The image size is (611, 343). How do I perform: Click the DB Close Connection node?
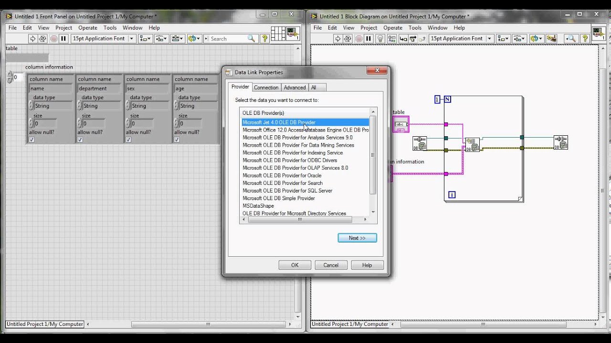point(560,143)
